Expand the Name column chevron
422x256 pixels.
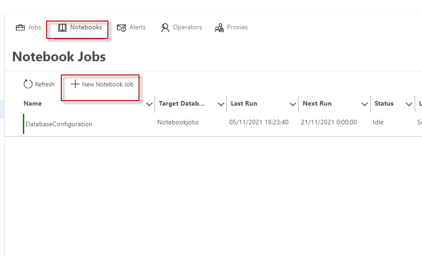coord(149,104)
